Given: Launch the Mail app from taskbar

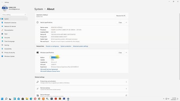Looking at the screenshot, I should 19,99.
